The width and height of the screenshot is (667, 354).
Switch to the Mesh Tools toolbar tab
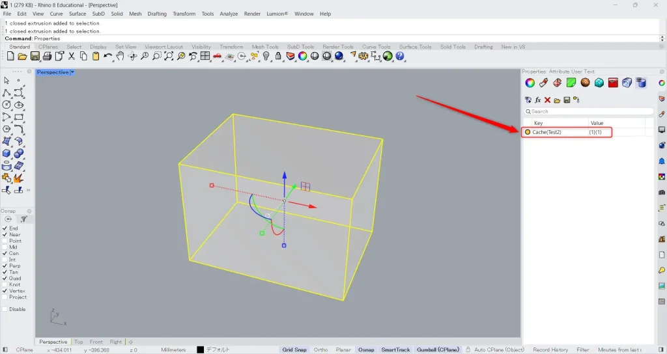[265, 47]
